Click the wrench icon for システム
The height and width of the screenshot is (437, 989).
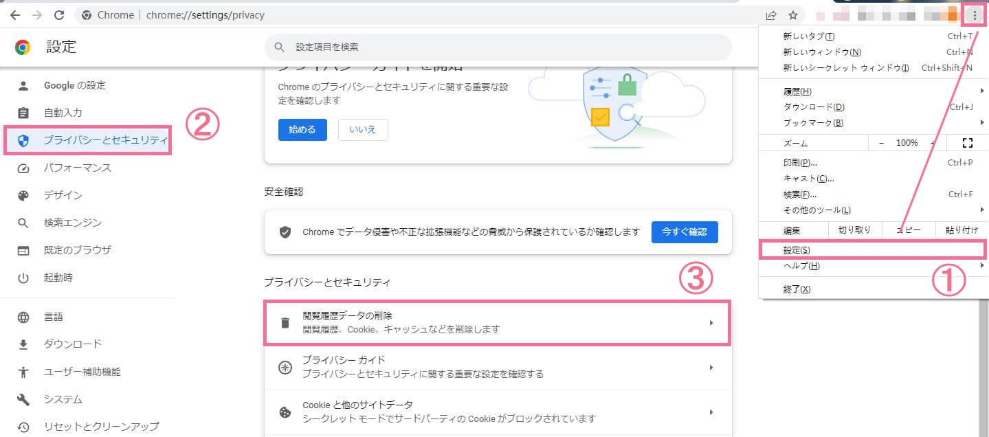[23, 400]
